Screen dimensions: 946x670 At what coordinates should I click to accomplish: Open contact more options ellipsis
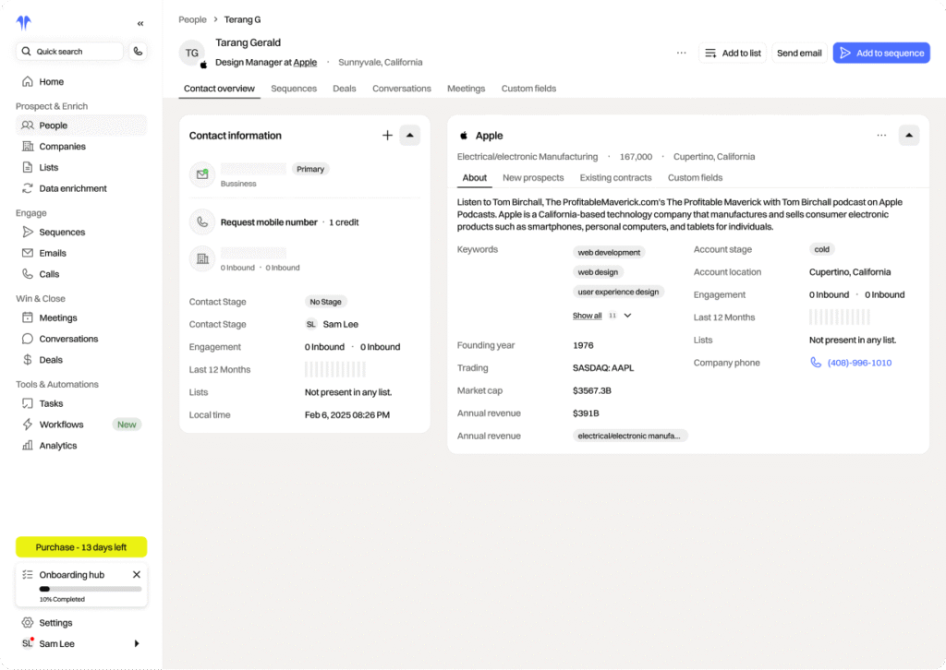click(681, 53)
